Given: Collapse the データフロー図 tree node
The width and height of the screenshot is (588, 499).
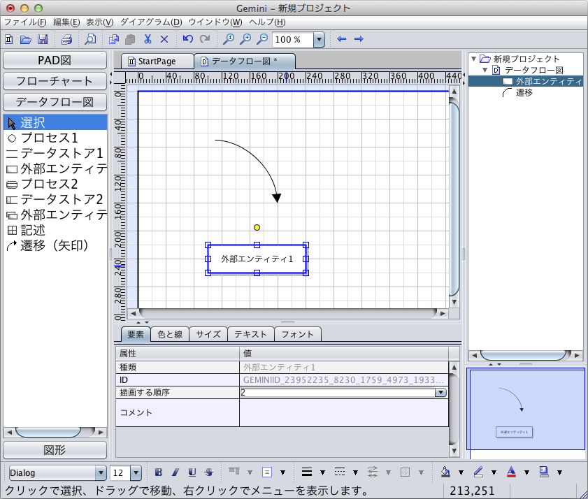Looking at the screenshot, I should (485, 70).
